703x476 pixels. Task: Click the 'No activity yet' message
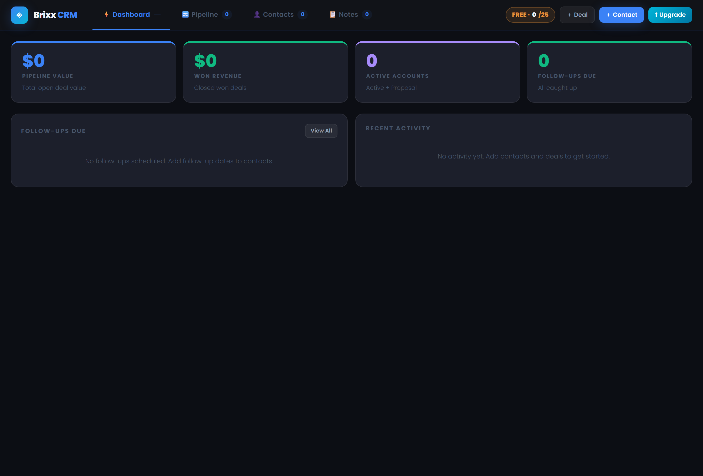[524, 156]
